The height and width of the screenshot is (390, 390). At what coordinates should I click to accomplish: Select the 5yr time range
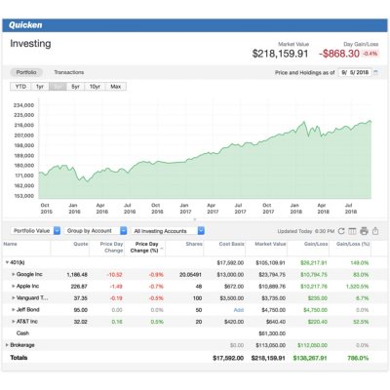click(x=75, y=87)
